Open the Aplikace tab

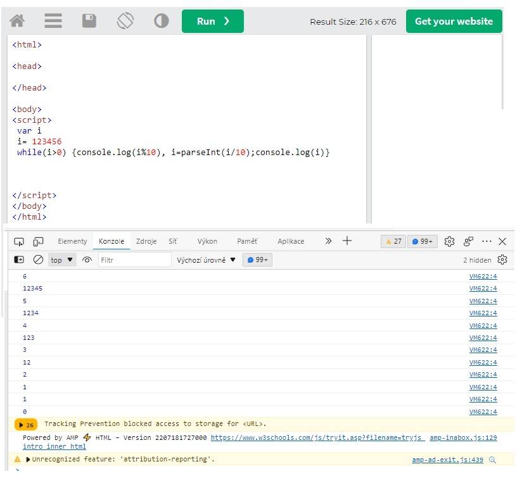point(291,242)
